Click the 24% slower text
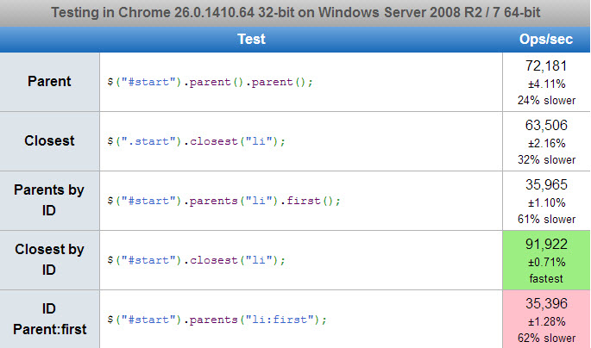The height and width of the screenshot is (348, 591). click(546, 101)
